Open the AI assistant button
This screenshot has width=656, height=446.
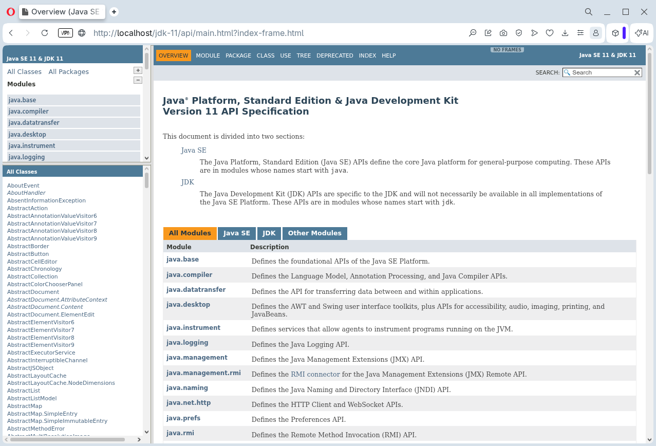pyautogui.click(x=642, y=33)
